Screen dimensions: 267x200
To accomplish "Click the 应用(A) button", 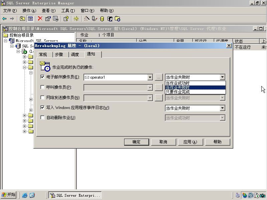I will pyautogui.click(x=190, y=142).
